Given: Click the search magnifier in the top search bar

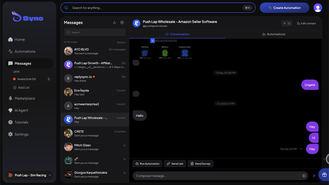Looking at the screenshot, I should 66,7.
